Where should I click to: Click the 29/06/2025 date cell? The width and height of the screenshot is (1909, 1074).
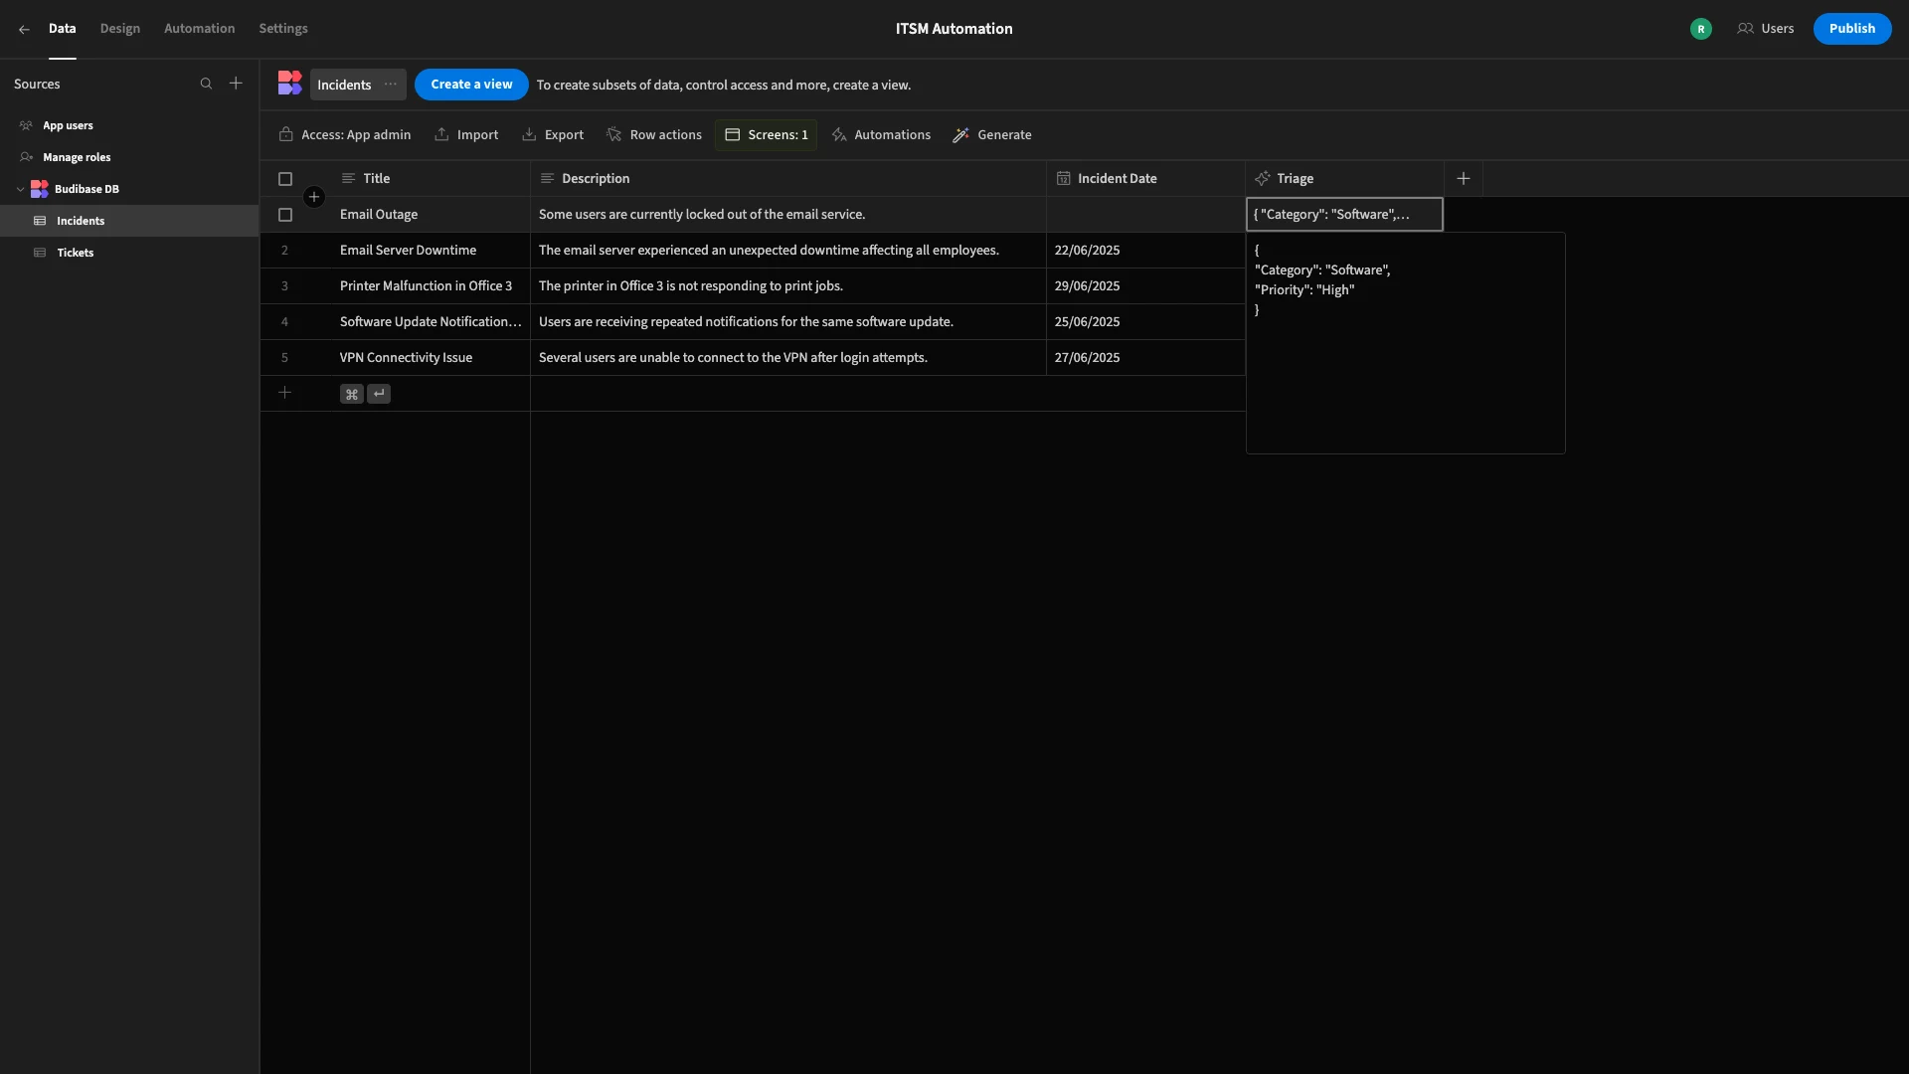click(x=1145, y=286)
